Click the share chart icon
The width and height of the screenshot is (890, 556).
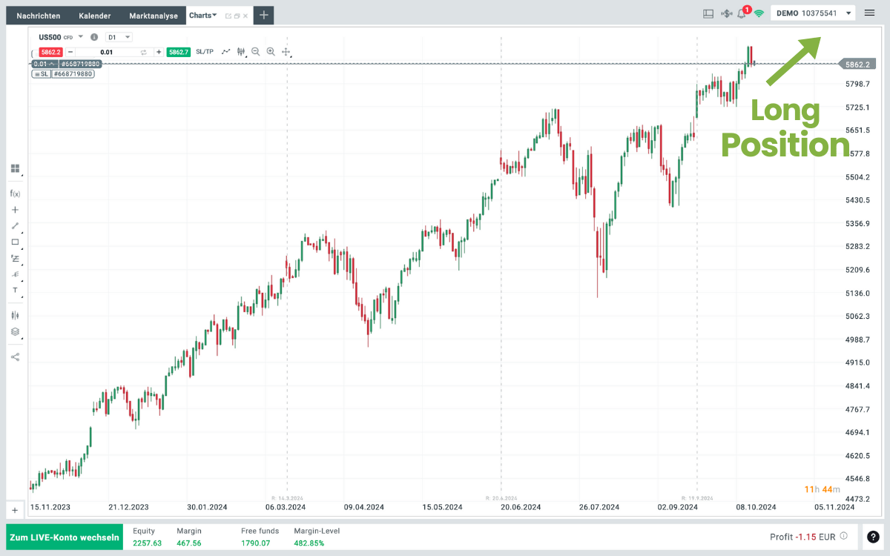point(15,357)
